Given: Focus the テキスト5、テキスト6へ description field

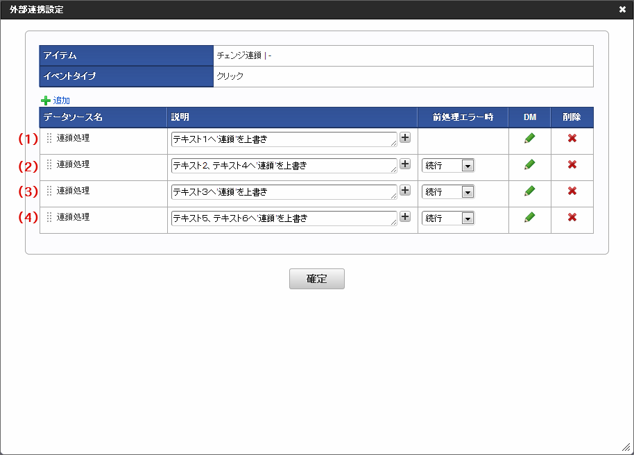Looking at the screenshot, I should click(284, 218).
